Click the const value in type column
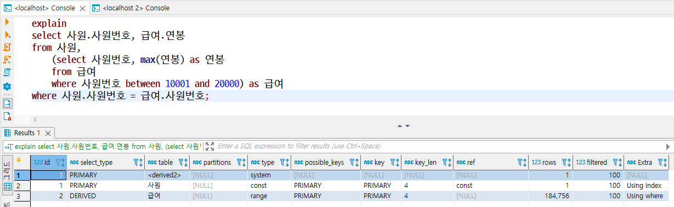This screenshot has height=207, width=674. [x=270, y=186]
